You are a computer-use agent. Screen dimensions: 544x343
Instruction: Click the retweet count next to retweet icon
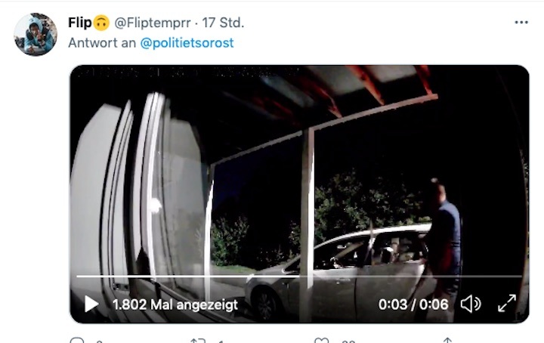pyautogui.click(x=221, y=341)
